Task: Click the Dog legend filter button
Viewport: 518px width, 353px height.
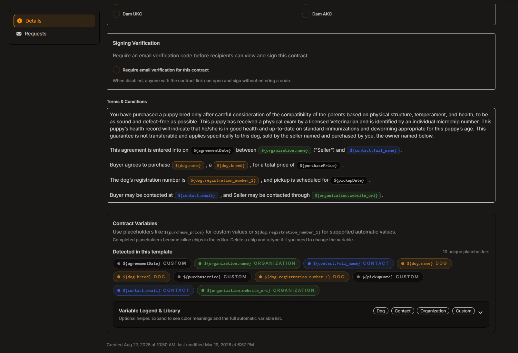Action: (381, 311)
